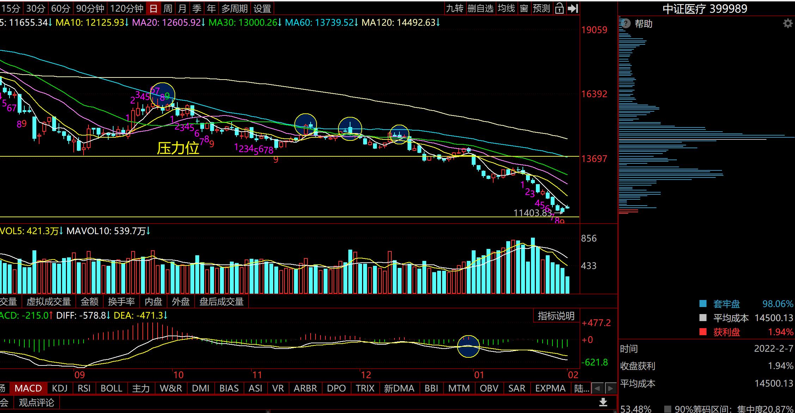Click the download arrow icon
The image size is (795, 413).
pos(603,402)
